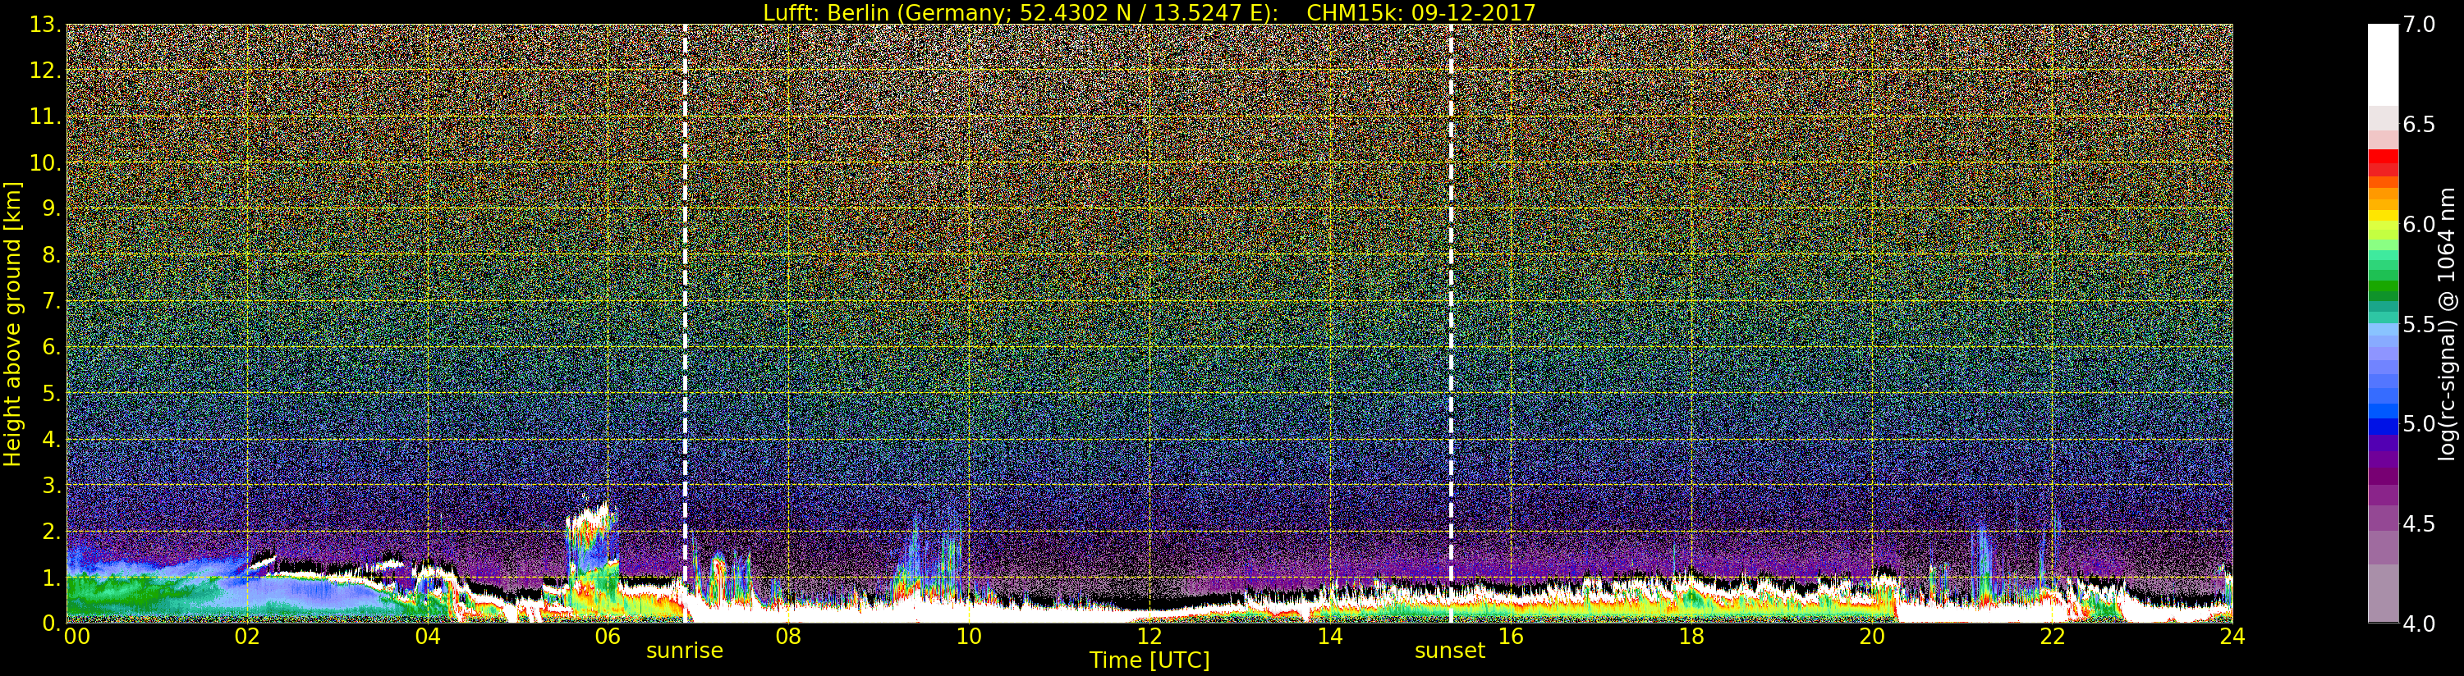The height and width of the screenshot is (676, 2464).
Task: Click the "02" time axis tick label
Action: click(247, 637)
